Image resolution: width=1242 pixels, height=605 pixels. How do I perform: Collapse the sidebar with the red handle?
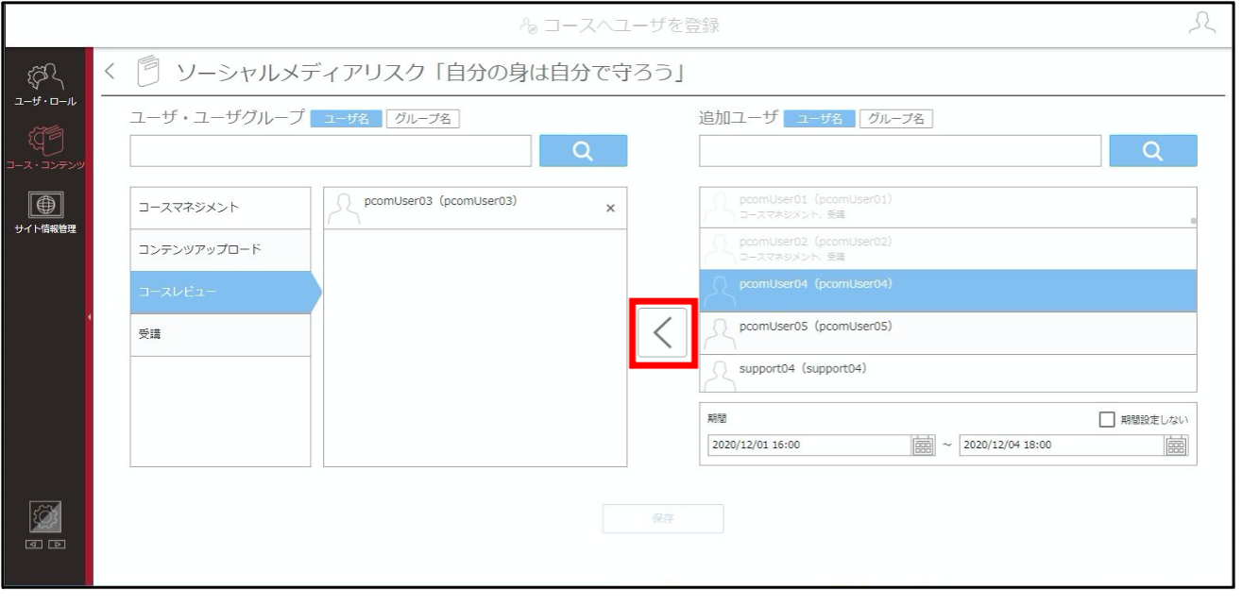(x=89, y=316)
